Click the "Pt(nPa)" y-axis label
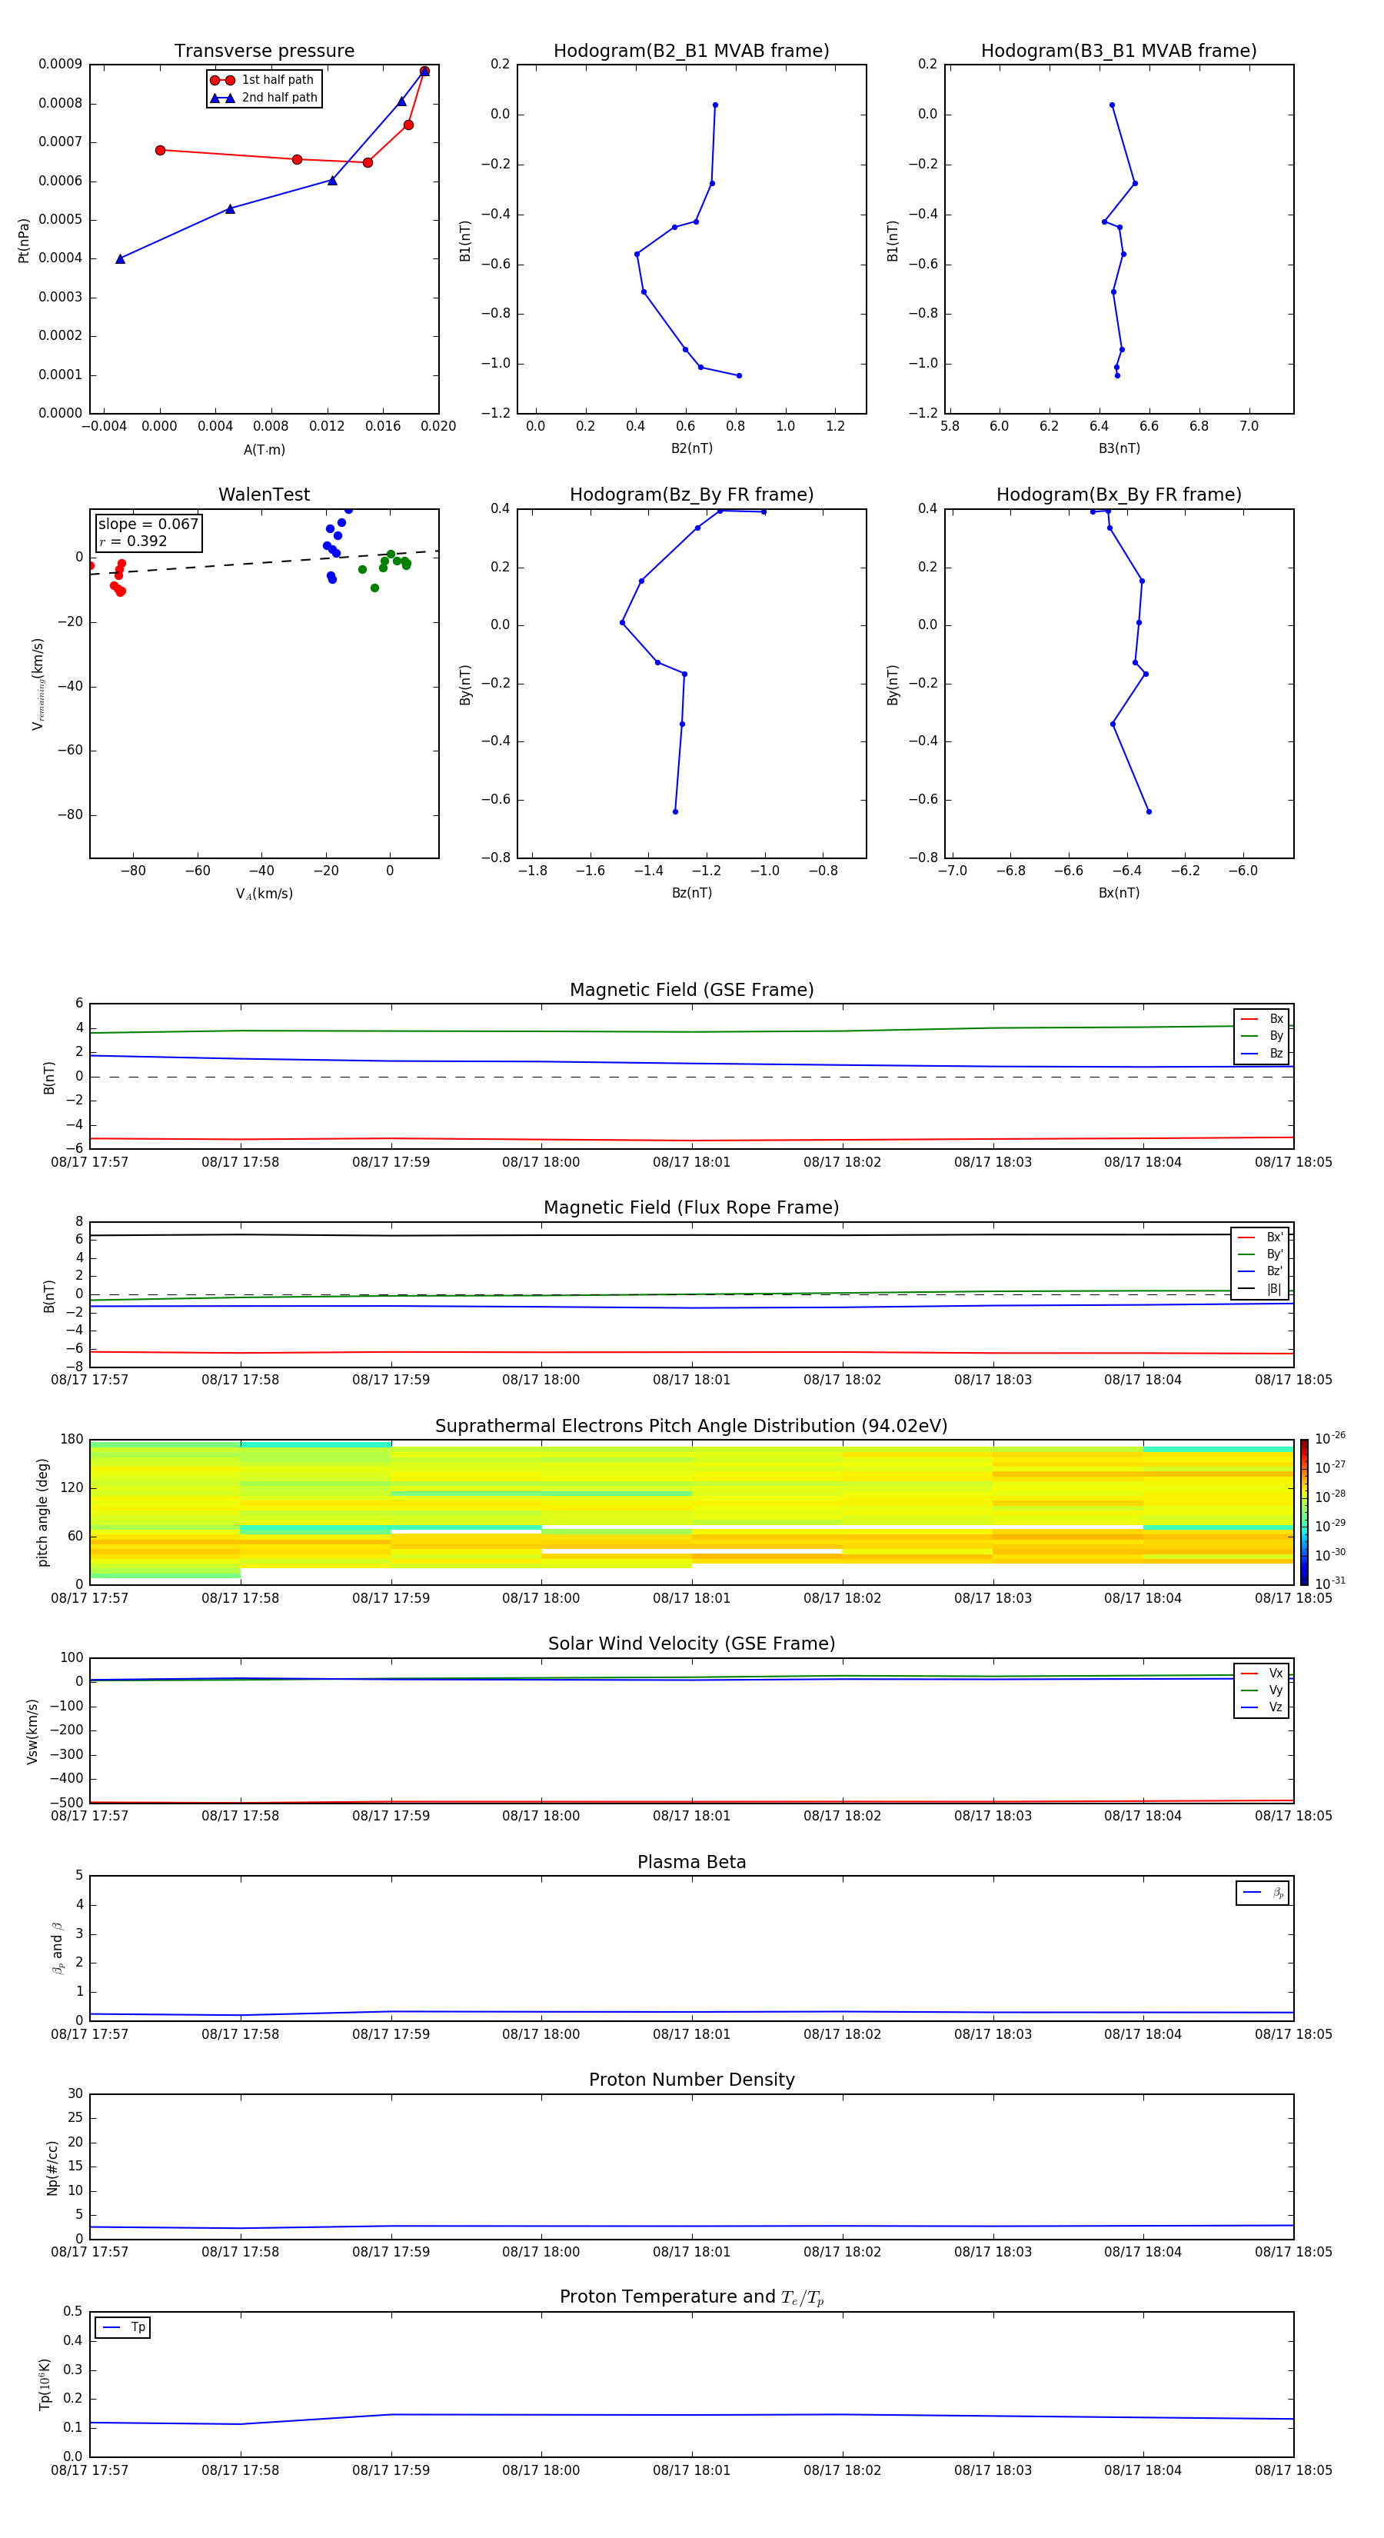 coord(24,241)
